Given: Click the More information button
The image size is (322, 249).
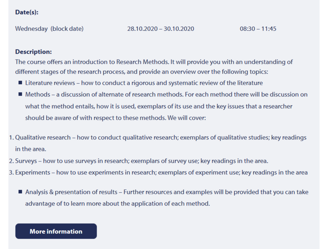Looking at the screenshot, I should [56, 231].
